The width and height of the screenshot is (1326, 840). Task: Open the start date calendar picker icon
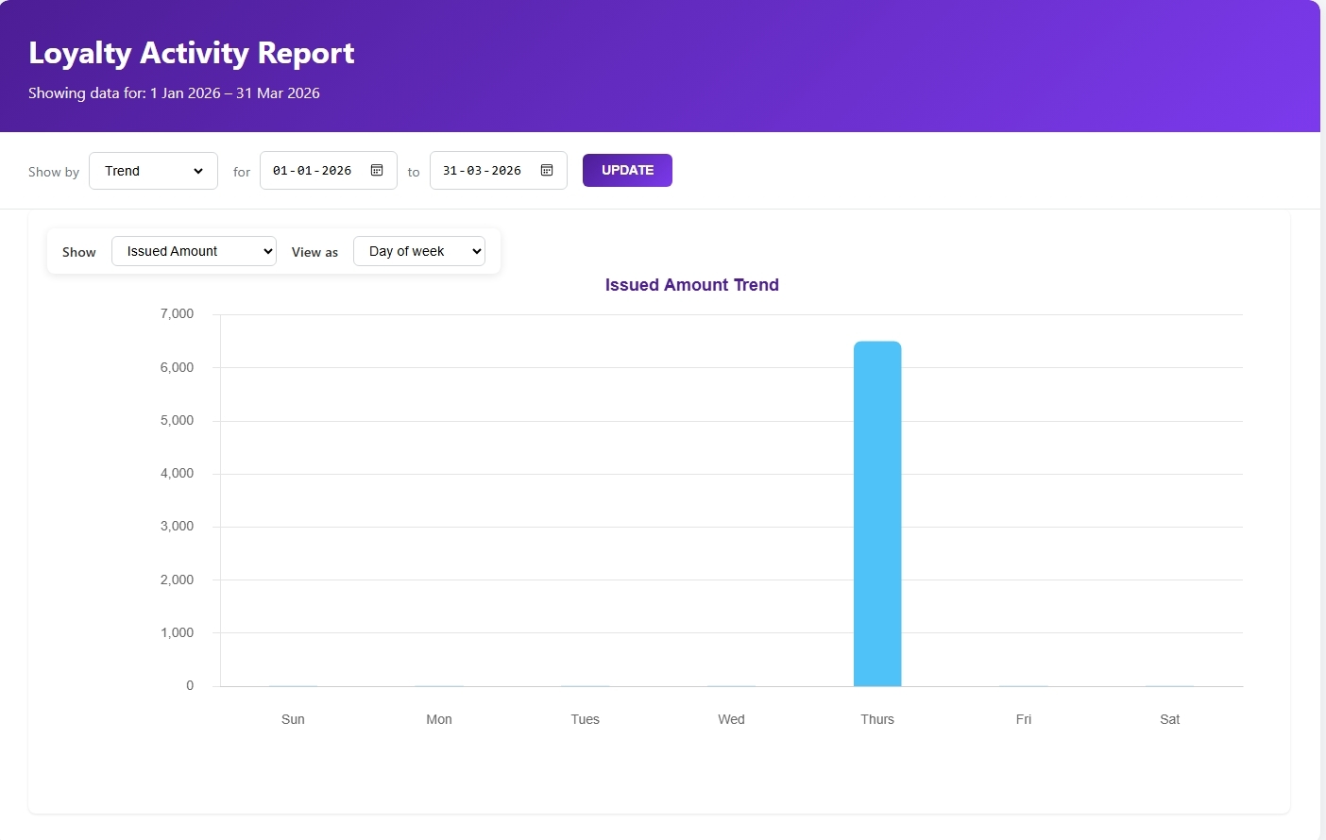pos(376,170)
